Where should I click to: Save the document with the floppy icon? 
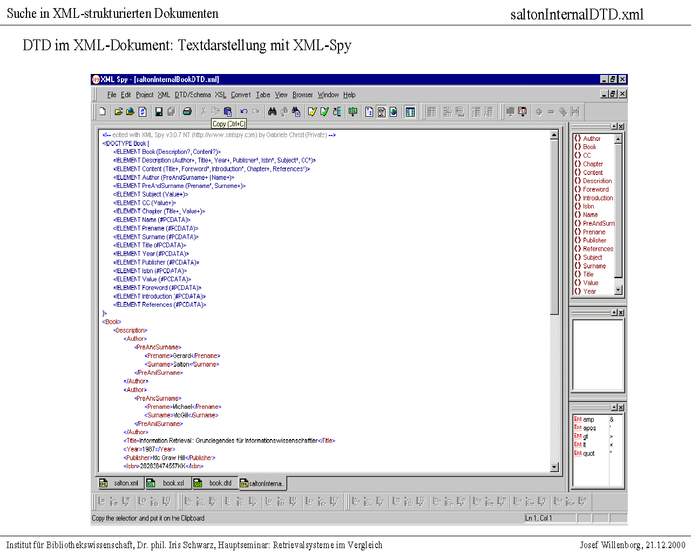[x=159, y=112]
